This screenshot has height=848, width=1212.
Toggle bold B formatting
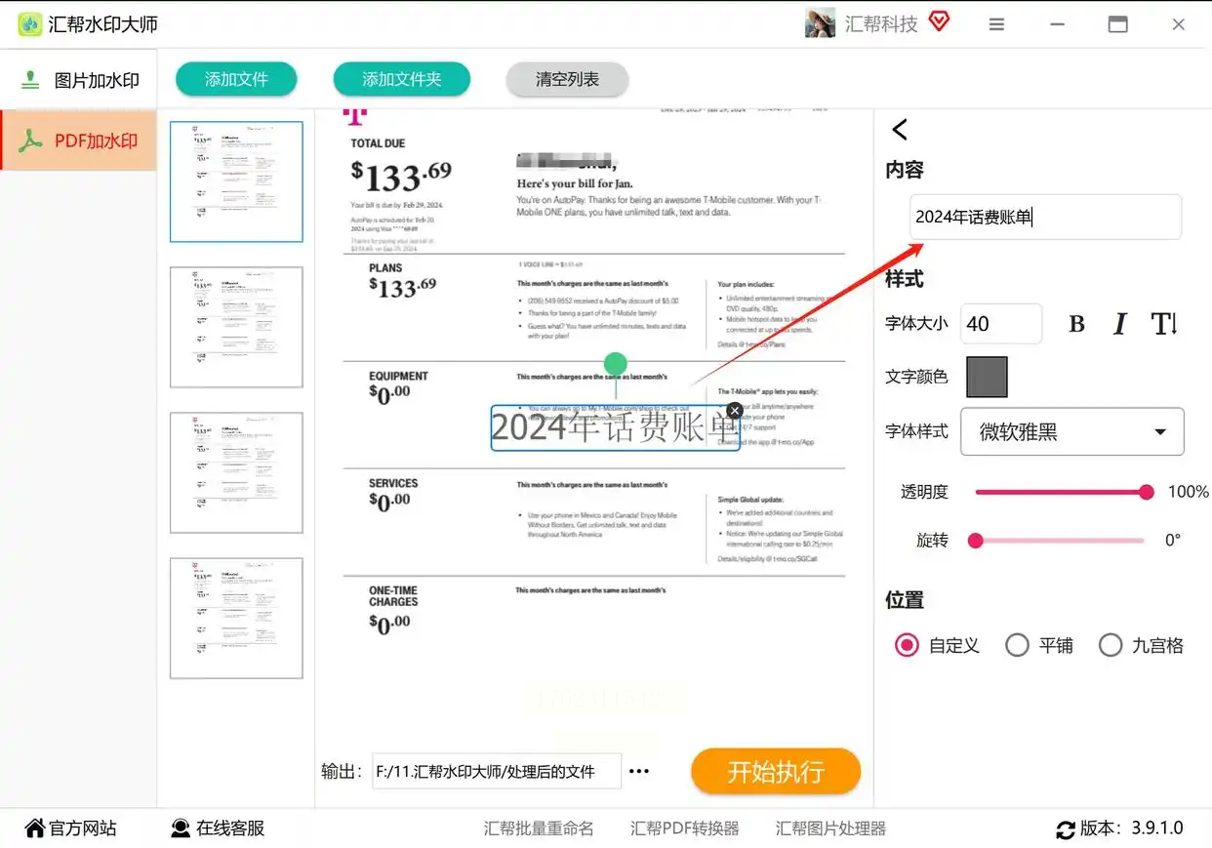tap(1077, 324)
